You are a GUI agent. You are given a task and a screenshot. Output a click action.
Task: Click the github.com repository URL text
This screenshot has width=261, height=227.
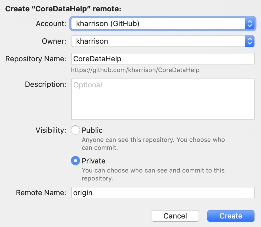135,70
